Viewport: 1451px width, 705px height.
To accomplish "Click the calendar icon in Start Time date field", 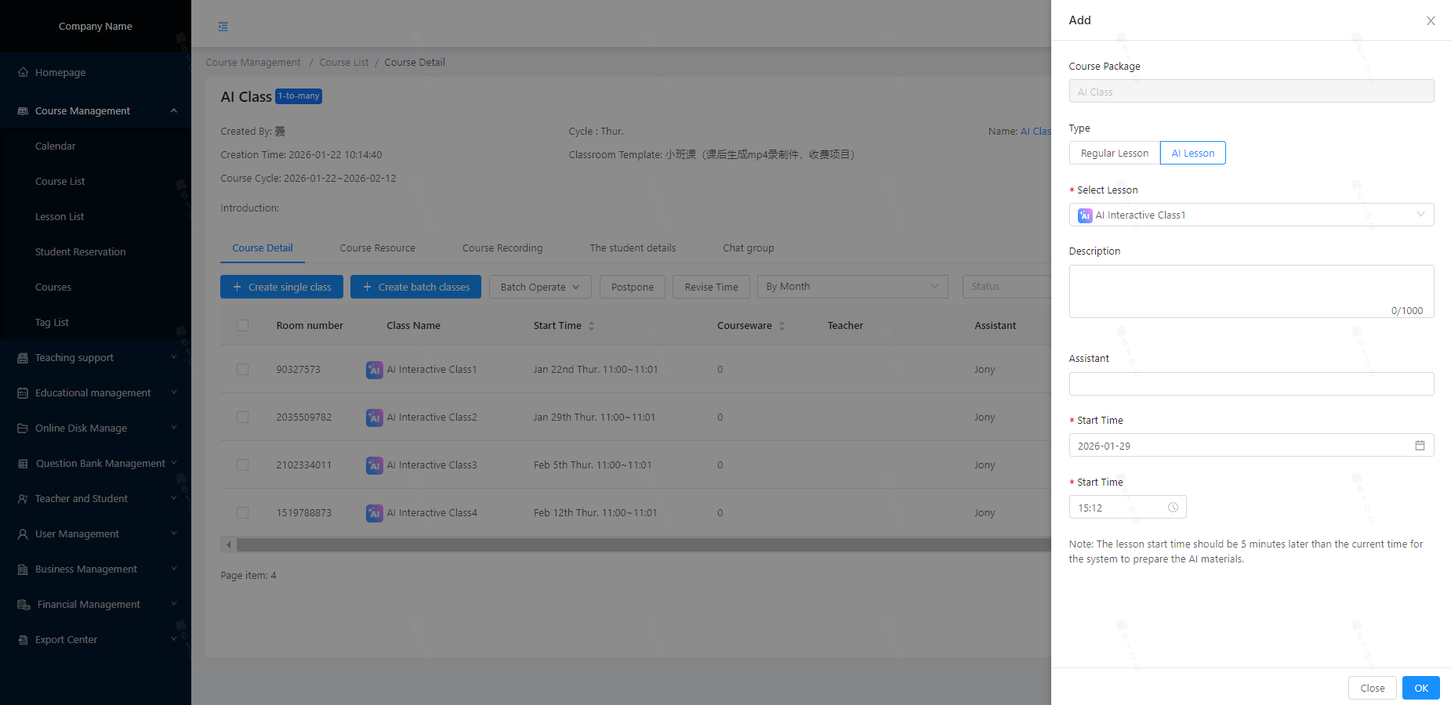I will point(1420,446).
